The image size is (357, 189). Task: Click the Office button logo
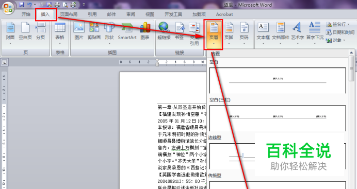(8, 8)
